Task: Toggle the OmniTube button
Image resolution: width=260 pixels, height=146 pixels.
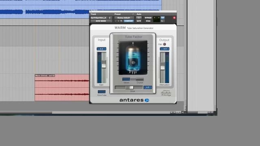Action: 102,92
